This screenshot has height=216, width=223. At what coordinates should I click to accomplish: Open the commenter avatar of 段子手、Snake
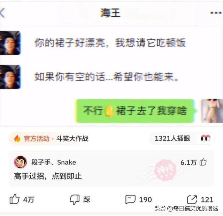(21, 162)
